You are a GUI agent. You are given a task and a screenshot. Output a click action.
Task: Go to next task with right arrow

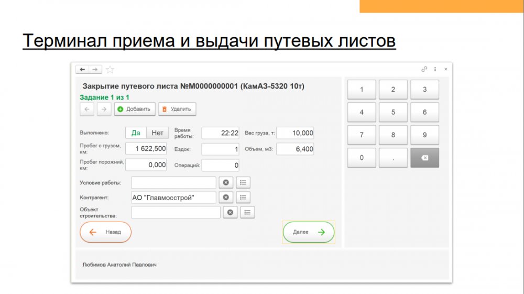tap(104, 109)
